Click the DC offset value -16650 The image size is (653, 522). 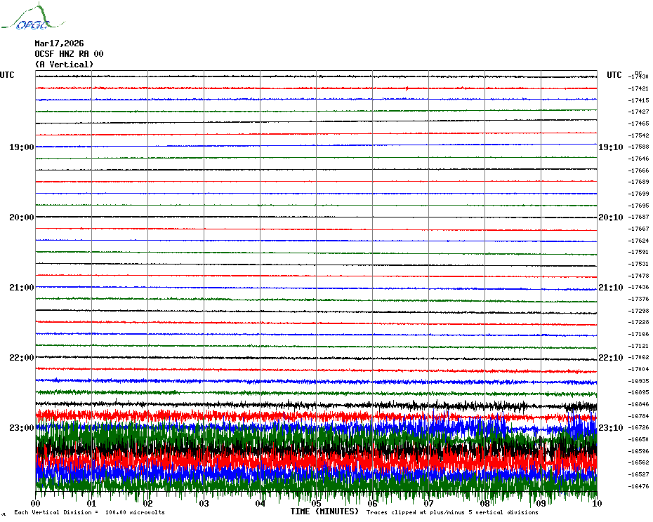[x=638, y=440]
